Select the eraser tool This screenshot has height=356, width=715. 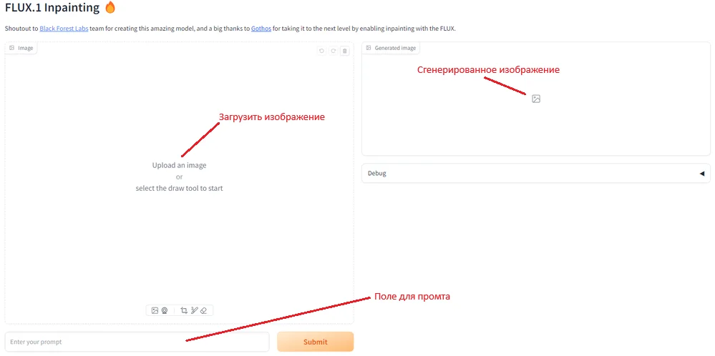[203, 310]
